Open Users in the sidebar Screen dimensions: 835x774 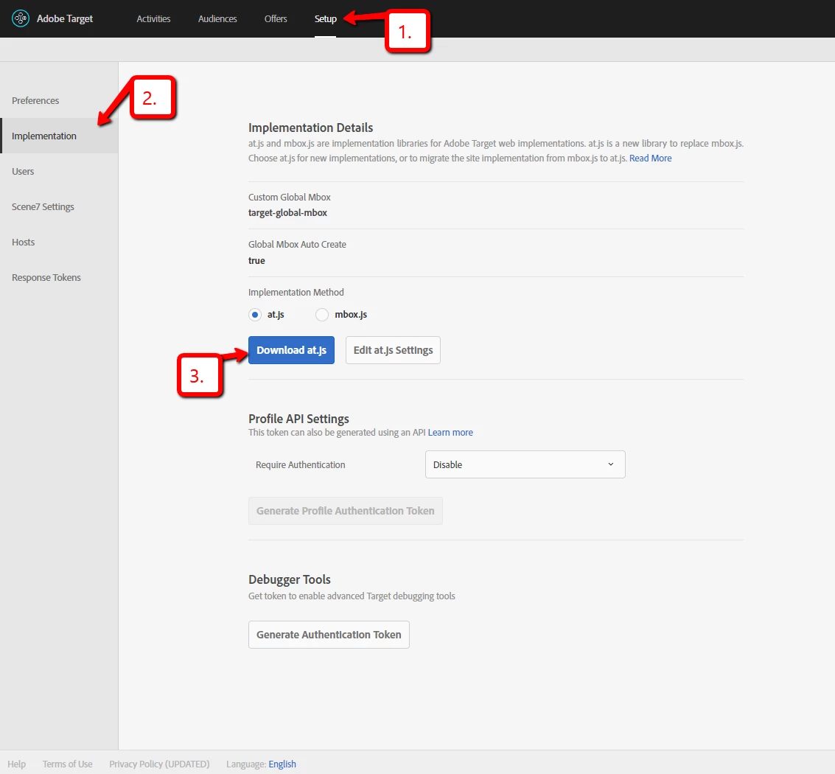click(x=23, y=172)
